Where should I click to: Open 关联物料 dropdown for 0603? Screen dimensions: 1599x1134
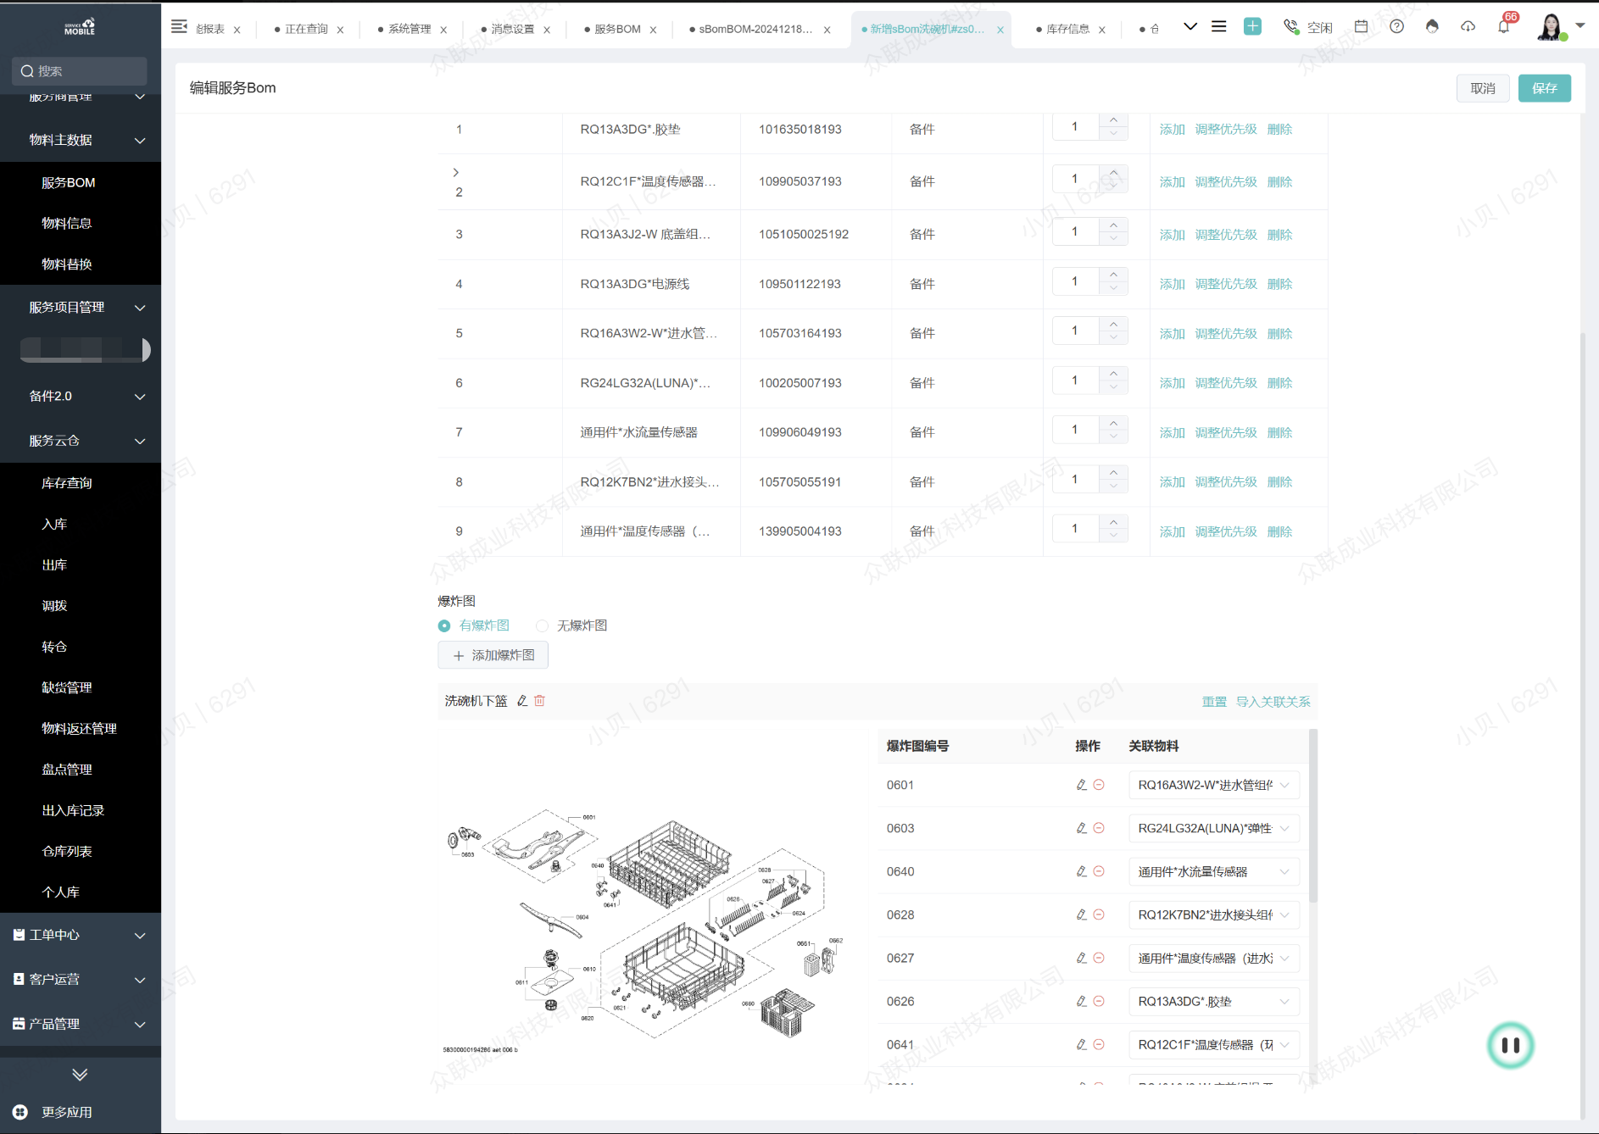pyautogui.click(x=1214, y=828)
